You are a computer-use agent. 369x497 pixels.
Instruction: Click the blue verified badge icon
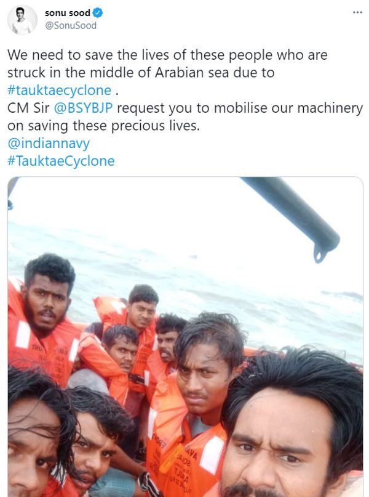click(x=98, y=13)
